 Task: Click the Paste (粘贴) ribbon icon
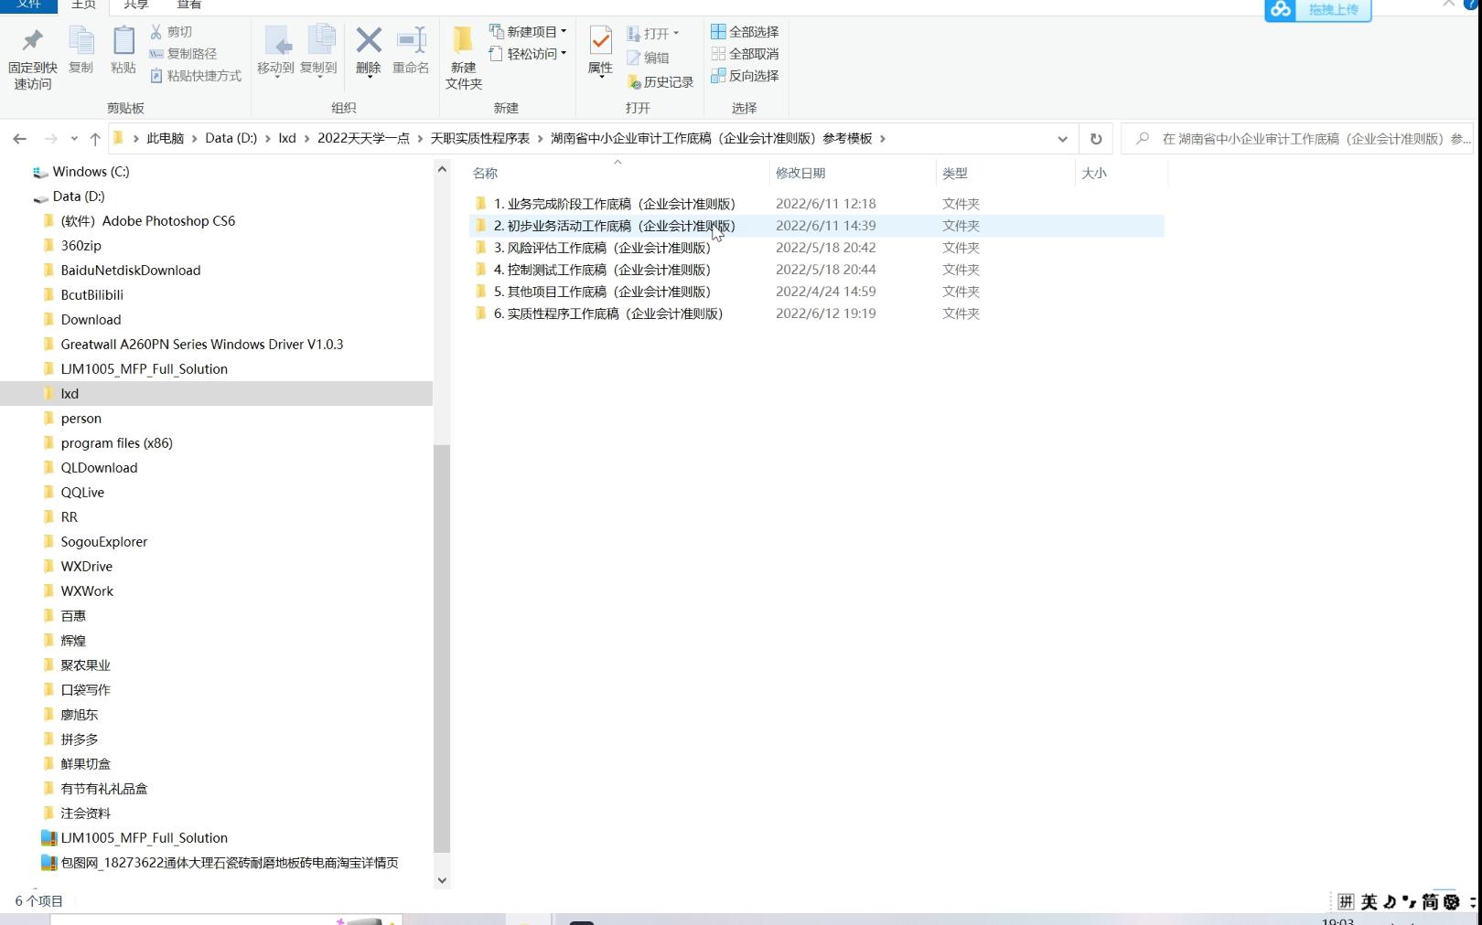123,51
